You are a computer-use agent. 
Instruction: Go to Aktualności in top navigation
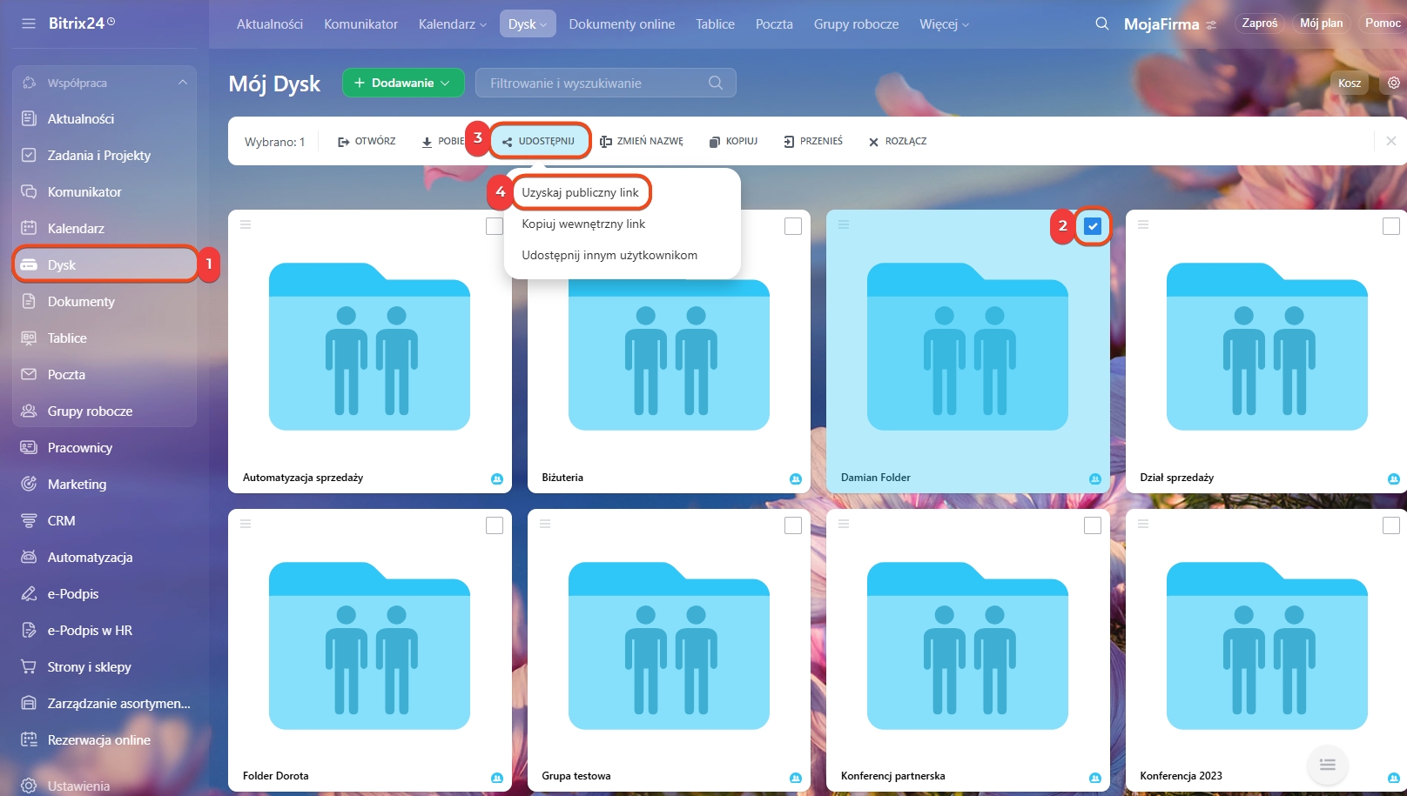(x=270, y=24)
